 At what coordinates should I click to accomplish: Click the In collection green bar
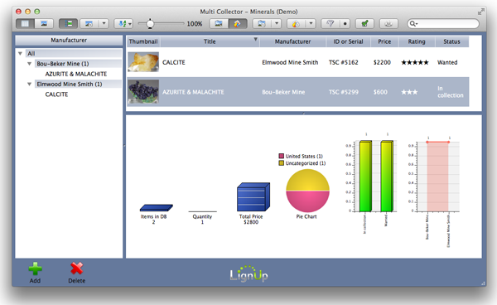365,177
